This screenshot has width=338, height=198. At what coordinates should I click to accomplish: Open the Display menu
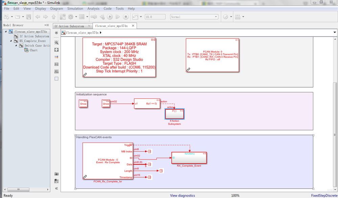click(41, 8)
